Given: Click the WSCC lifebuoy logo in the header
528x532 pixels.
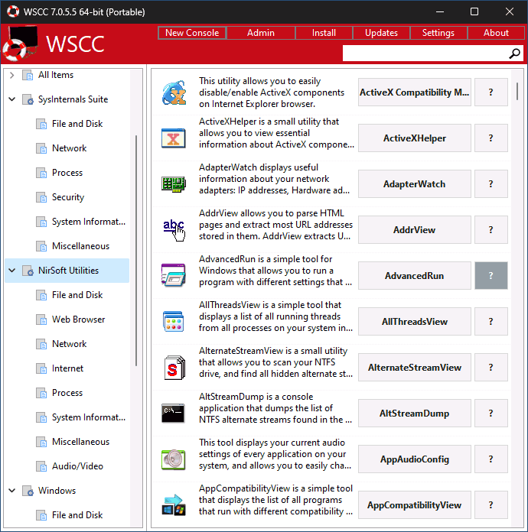Looking at the screenshot, I should point(20,44).
